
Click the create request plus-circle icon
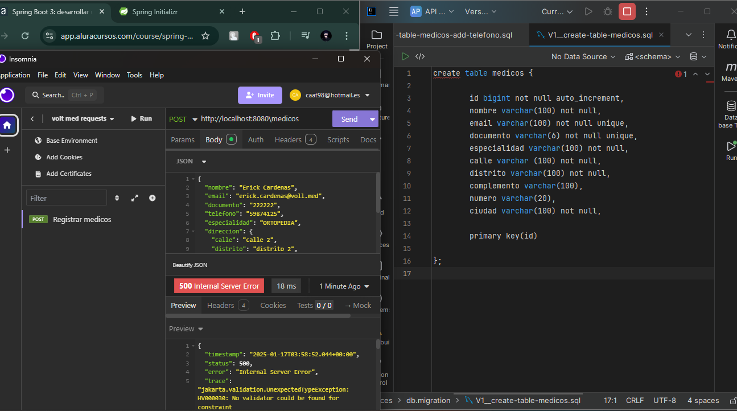[x=153, y=198]
